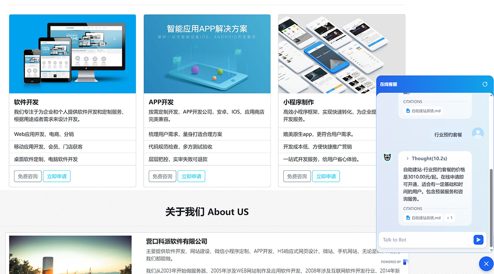Open the upper 自助建站系统.md citation file
494x274 pixels.
[x=423, y=111]
